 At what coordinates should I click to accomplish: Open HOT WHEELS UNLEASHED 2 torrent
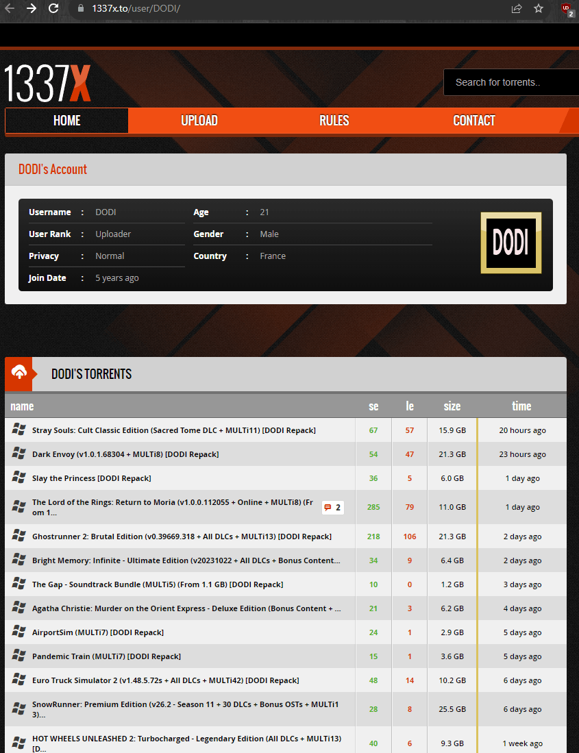(187, 743)
